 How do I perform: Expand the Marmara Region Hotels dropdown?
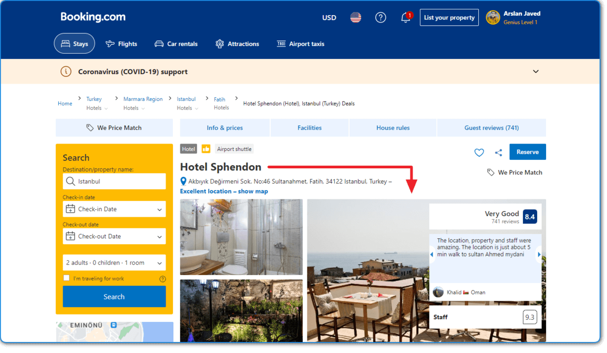point(135,108)
